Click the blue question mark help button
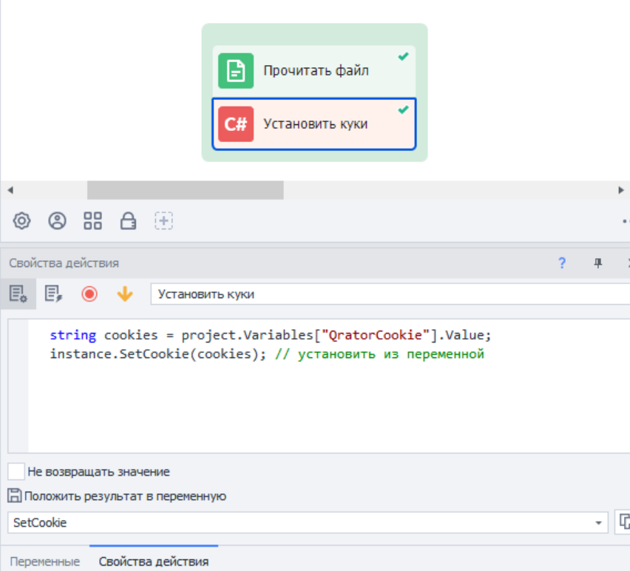Viewport: 630px width, 571px height. [x=562, y=263]
